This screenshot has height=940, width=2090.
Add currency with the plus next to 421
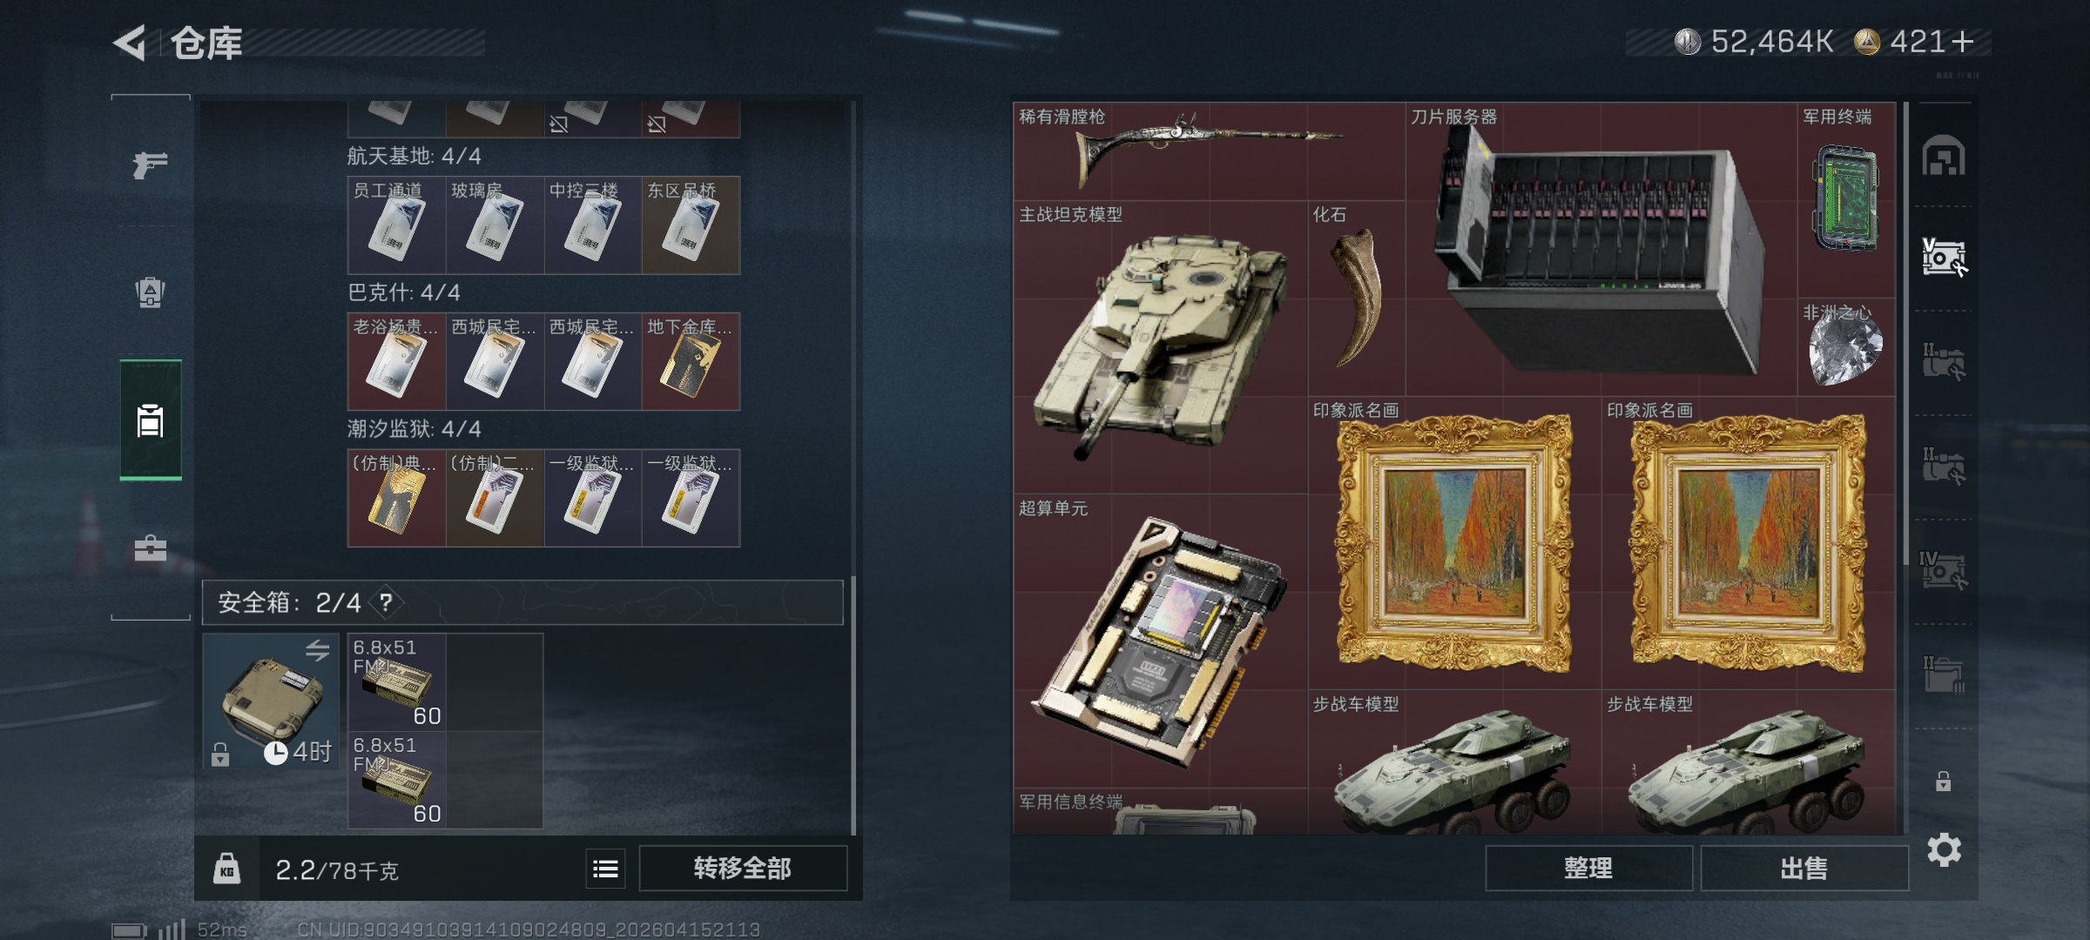[x=1962, y=42]
